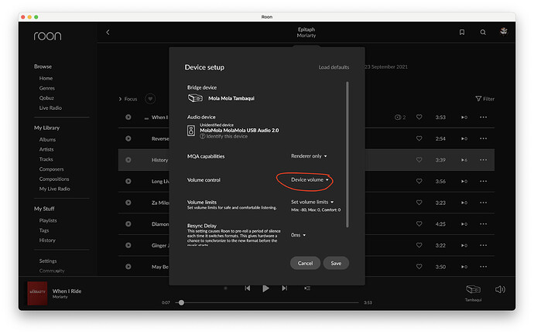The width and height of the screenshot is (534, 334).
Task: Open the Resync Delay 0ms dropdown
Action: tap(298, 235)
